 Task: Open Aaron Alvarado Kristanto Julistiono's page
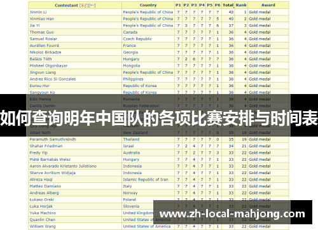63,166
